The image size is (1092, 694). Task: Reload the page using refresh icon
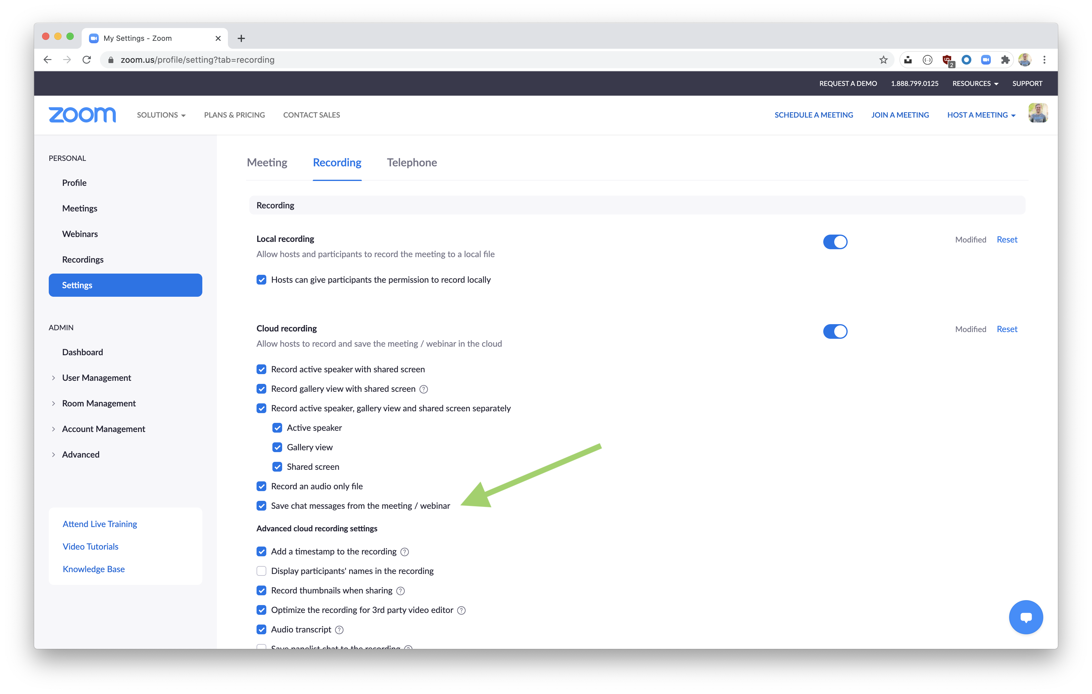click(87, 60)
